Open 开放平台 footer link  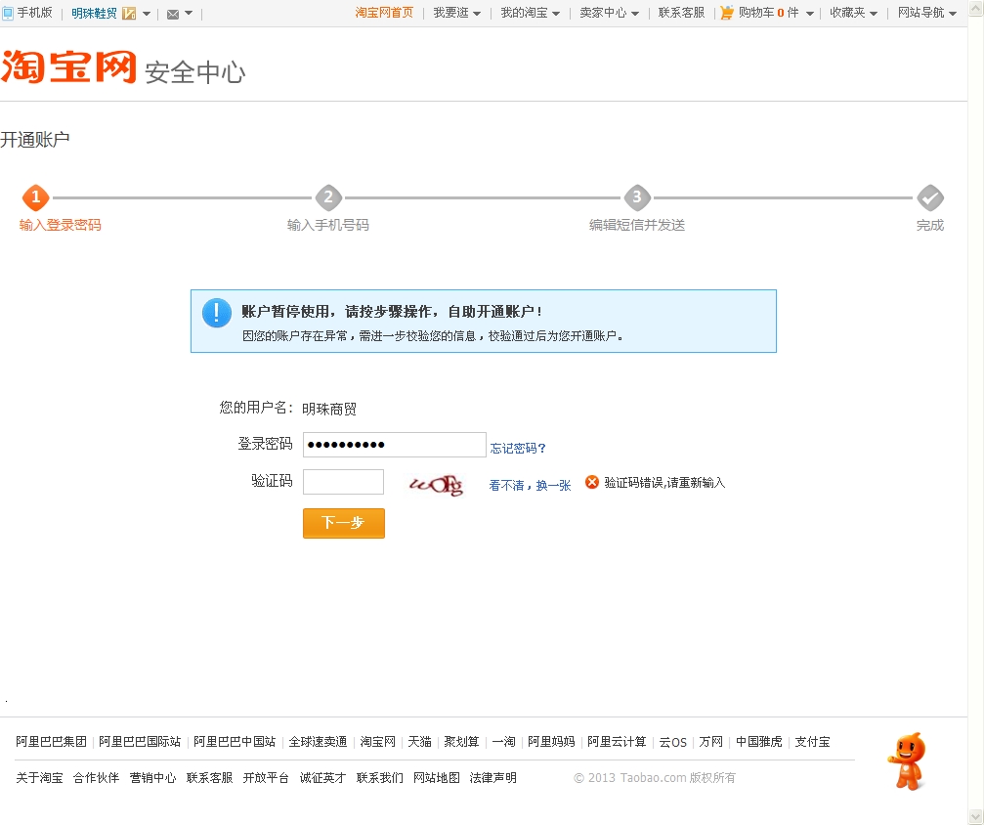[266, 777]
